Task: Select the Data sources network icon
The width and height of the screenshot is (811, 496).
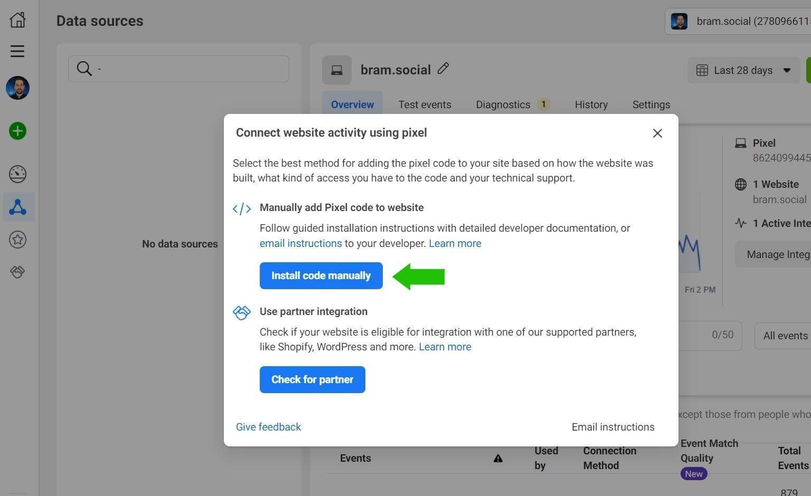Action: click(17, 207)
